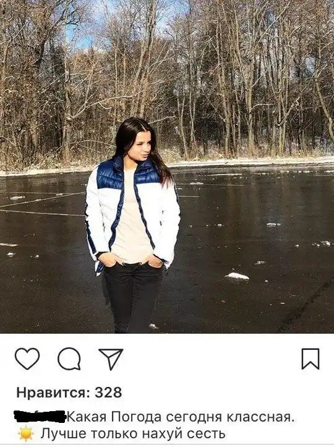Share the post with the paper plane icon
Viewport: 334px width, 447px height.
tap(111, 359)
